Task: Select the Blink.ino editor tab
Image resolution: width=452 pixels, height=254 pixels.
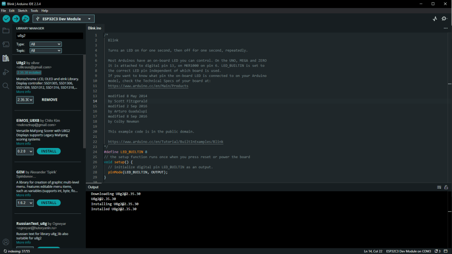Action: click(x=95, y=28)
